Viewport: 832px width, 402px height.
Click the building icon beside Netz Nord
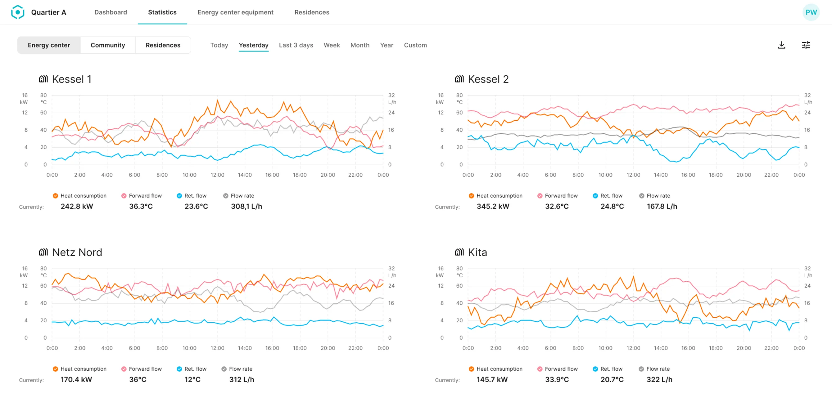click(43, 252)
